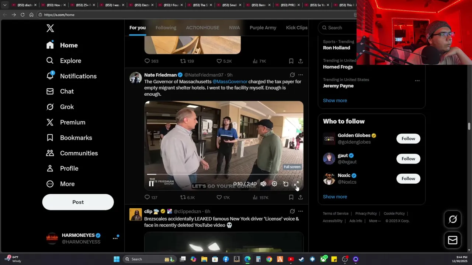
Task: Open video picture-in-picture icon
Action: tap(285, 184)
